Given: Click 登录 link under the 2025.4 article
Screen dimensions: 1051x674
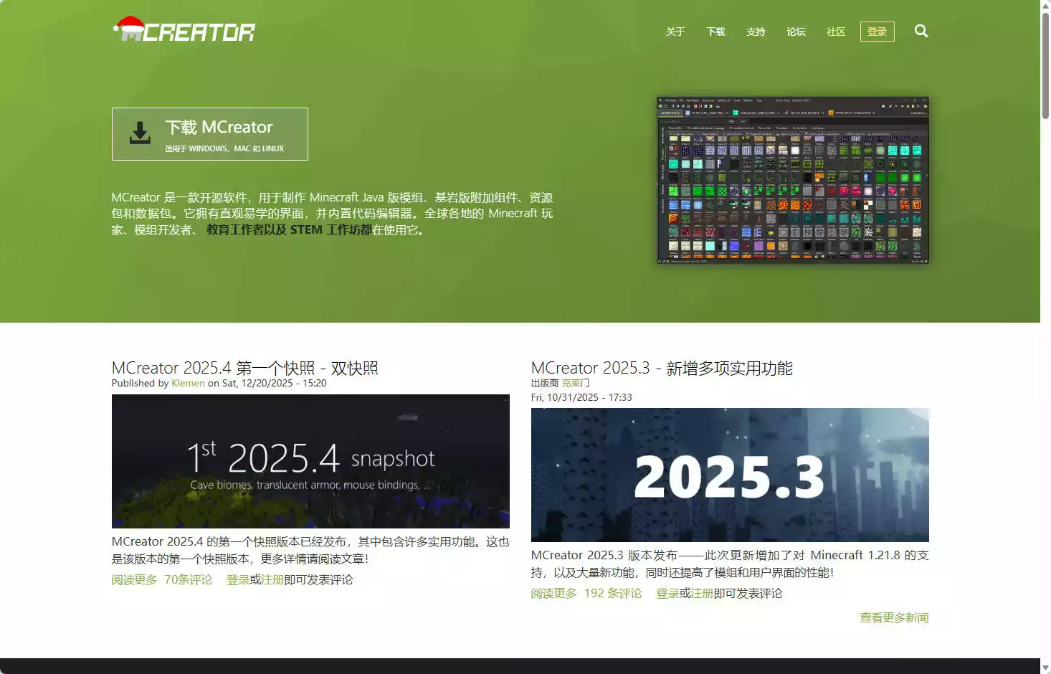Looking at the screenshot, I should click(x=238, y=579).
